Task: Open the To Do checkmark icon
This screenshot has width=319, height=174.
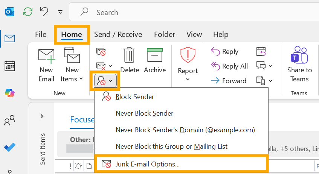Action: [x=9, y=147]
